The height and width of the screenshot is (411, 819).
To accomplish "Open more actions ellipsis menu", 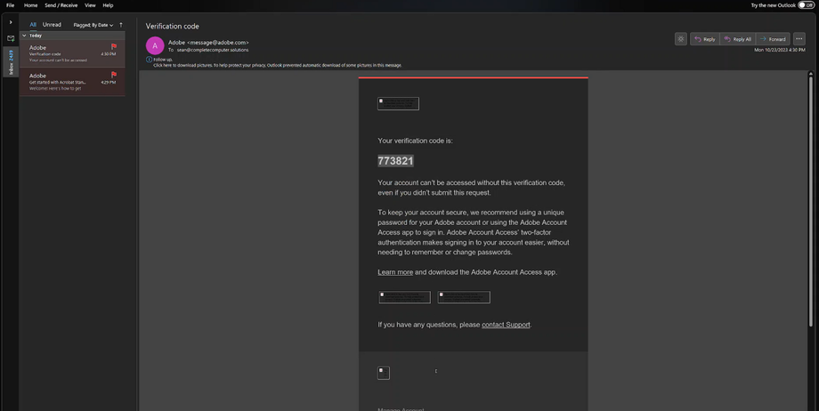I will tap(799, 38).
